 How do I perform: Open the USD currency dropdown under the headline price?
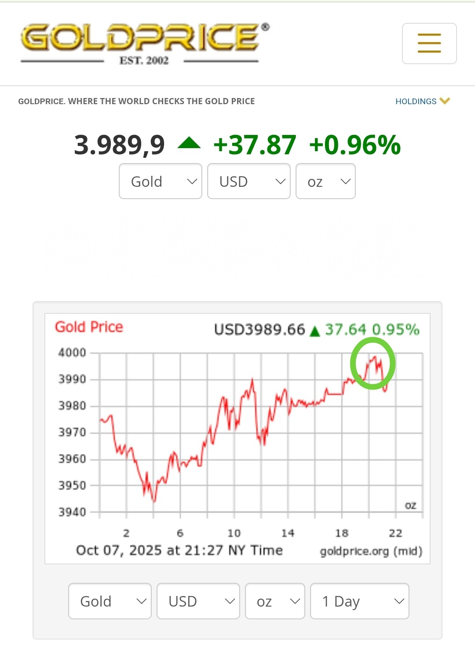248,181
